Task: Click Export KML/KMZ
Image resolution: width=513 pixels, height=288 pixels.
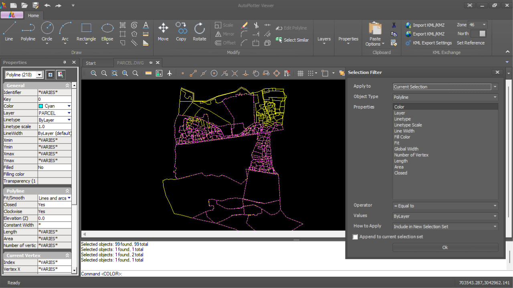Action: 424,34
